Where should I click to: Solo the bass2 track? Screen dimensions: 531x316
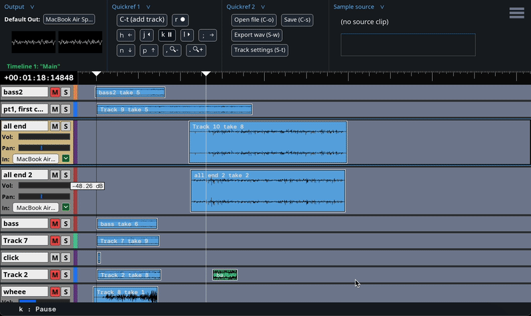(66, 92)
